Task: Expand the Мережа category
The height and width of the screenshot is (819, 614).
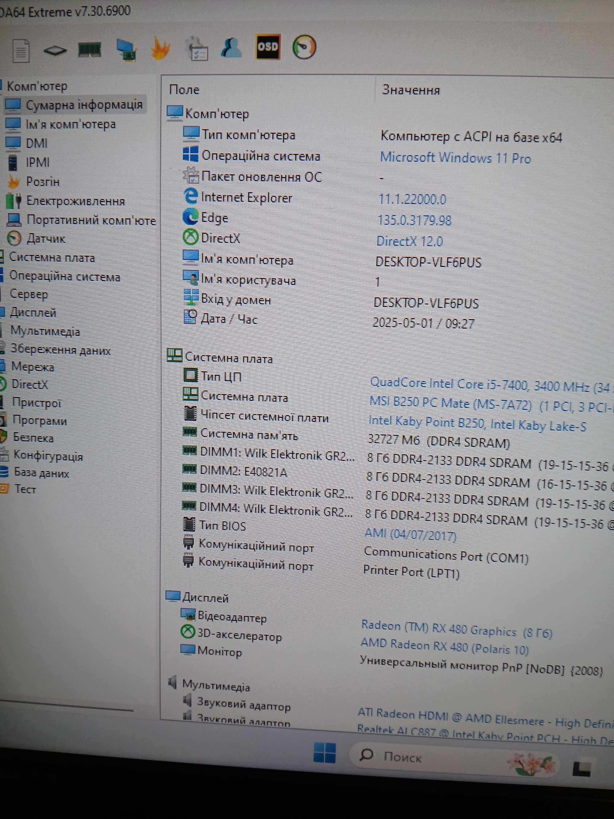Action: tap(33, 367)
